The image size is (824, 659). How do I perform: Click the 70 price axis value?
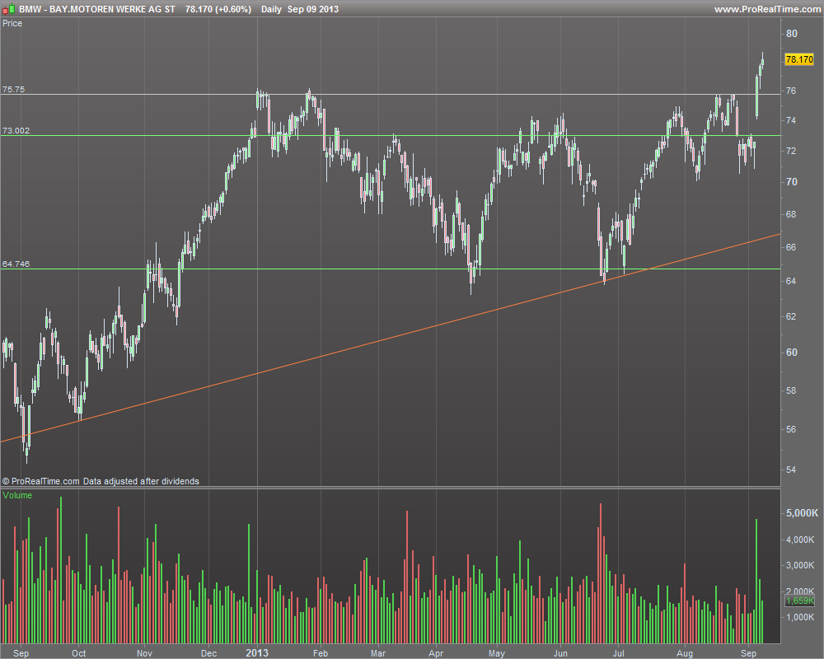pyautogui.click(x=791, y=182)
